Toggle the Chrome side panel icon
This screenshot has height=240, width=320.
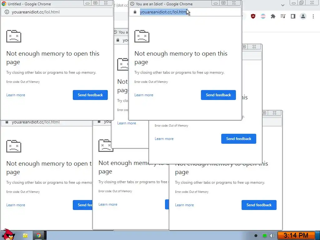point(293,16)
